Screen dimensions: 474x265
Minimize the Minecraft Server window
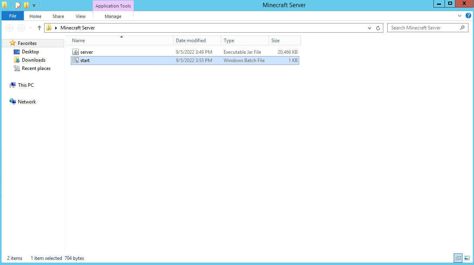pos(439,4)
